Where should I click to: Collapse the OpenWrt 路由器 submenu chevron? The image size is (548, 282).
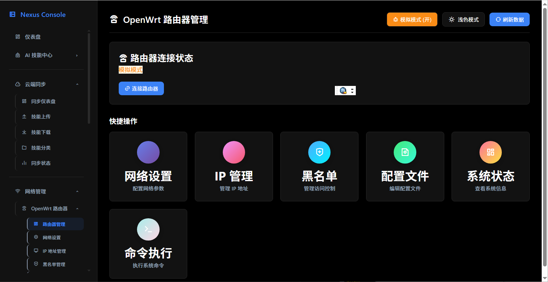click(x=77, y=209)
